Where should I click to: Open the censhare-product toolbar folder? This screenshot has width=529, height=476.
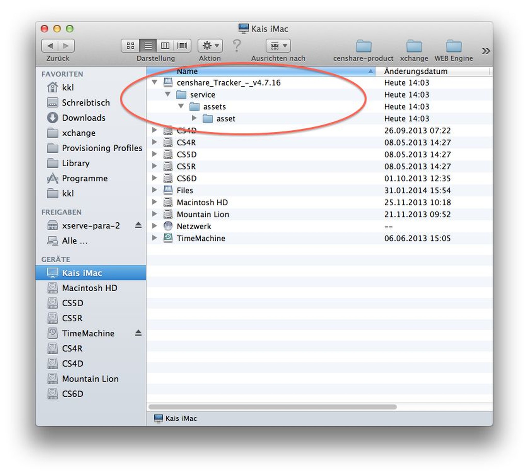[x=363, y=46]
